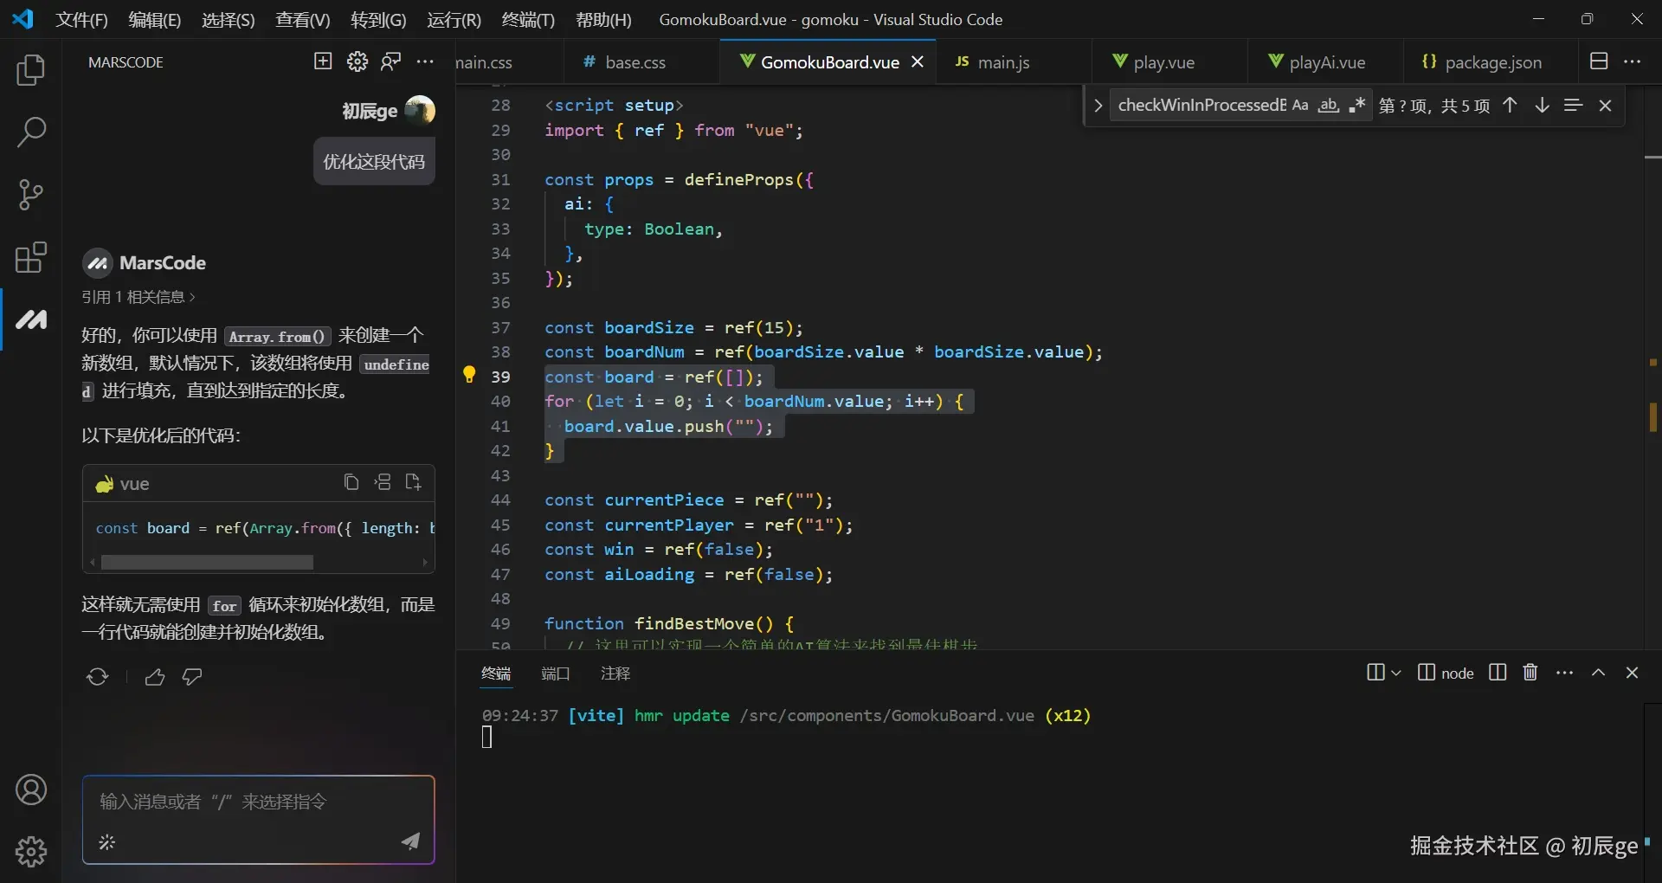Open the Search view in activity bar
The image size is (1662, 883).
click(x=31, y=132)
